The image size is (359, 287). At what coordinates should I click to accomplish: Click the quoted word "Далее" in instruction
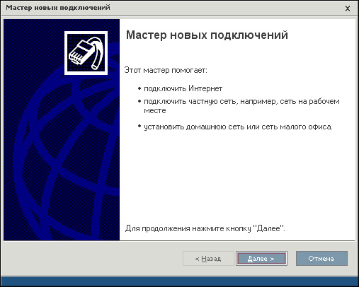coord(268,228)
